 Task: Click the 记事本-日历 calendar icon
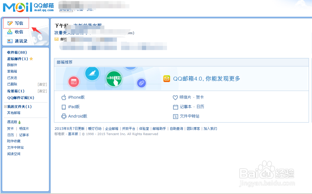(x=176, y=107)
